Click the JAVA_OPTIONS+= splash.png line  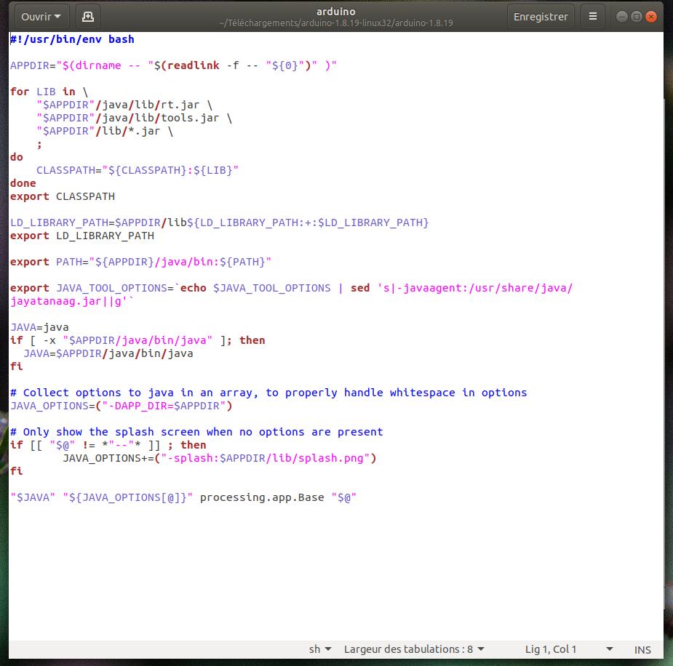(x=220, y=458)
